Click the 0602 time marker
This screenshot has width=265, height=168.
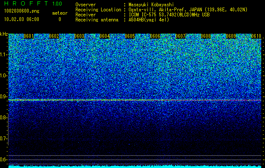(54, 36)
